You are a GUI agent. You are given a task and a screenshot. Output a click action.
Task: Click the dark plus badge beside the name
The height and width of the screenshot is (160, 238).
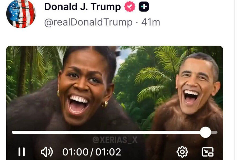coord(144,7)
